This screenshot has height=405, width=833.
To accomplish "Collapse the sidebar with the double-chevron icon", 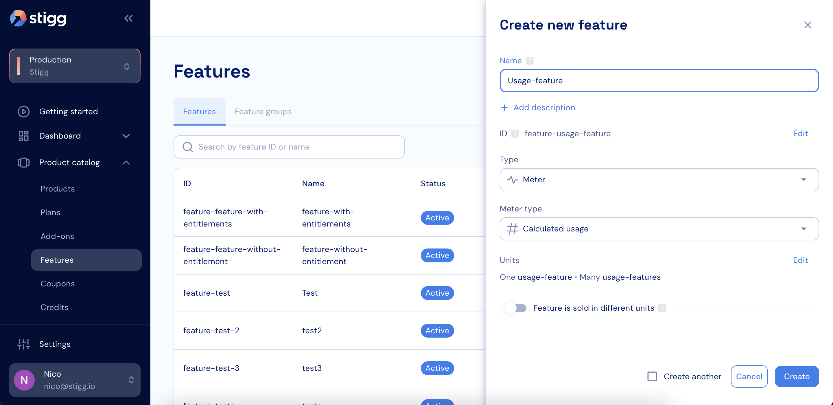I will coord(128,19).
